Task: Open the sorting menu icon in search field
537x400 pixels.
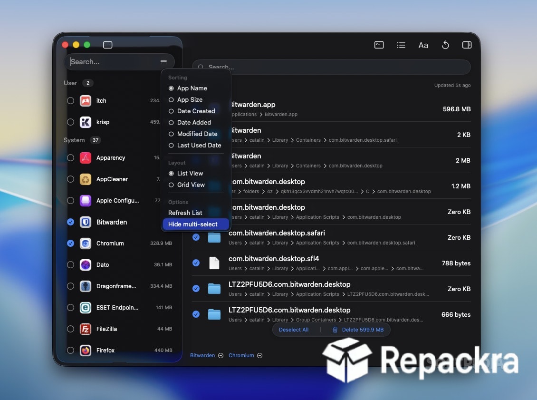Action: click(x=163, y=62)
